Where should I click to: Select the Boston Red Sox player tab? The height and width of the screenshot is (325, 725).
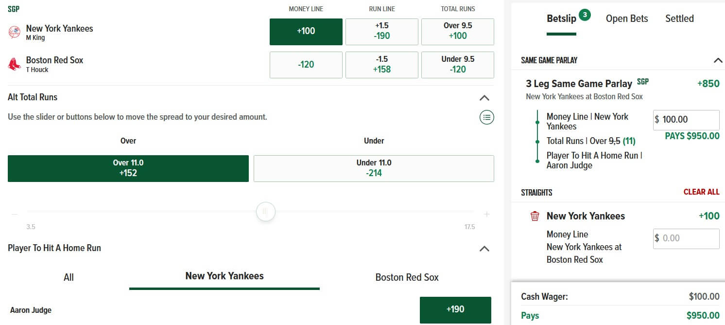click(407, 277)
